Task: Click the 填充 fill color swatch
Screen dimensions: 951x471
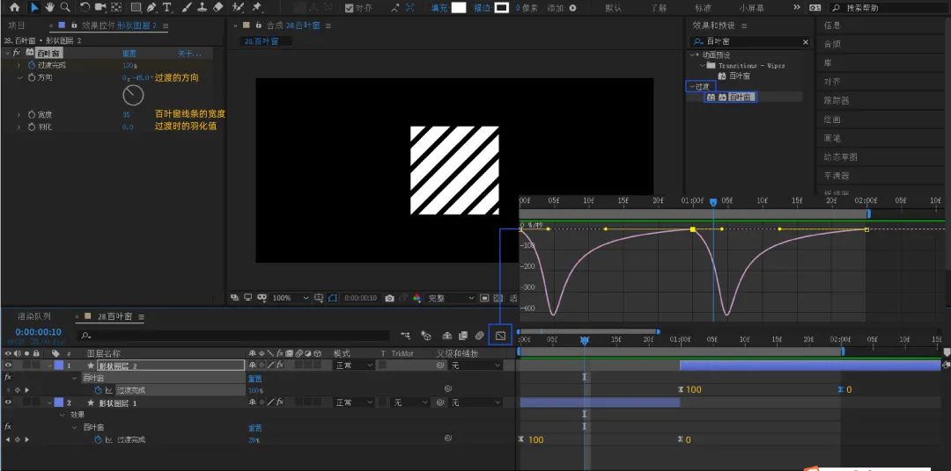Action: [x=459, y=8]
